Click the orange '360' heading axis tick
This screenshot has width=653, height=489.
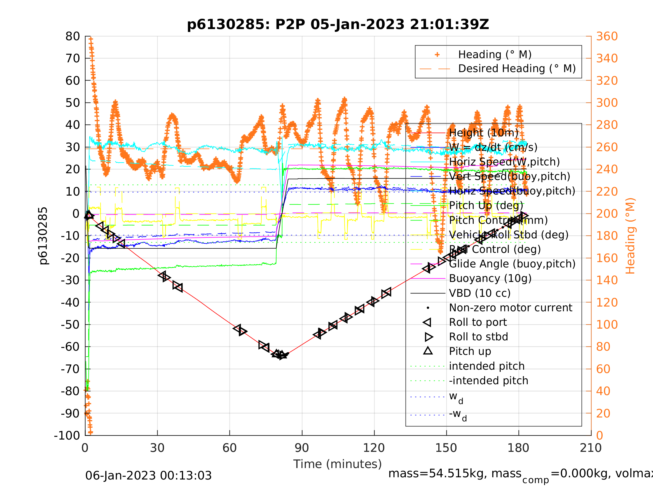point(607,36)
